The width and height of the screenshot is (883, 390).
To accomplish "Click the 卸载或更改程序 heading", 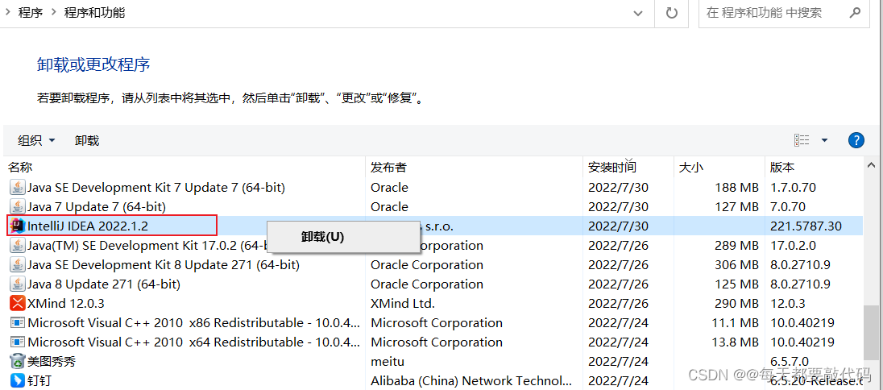I will (93, 64).
